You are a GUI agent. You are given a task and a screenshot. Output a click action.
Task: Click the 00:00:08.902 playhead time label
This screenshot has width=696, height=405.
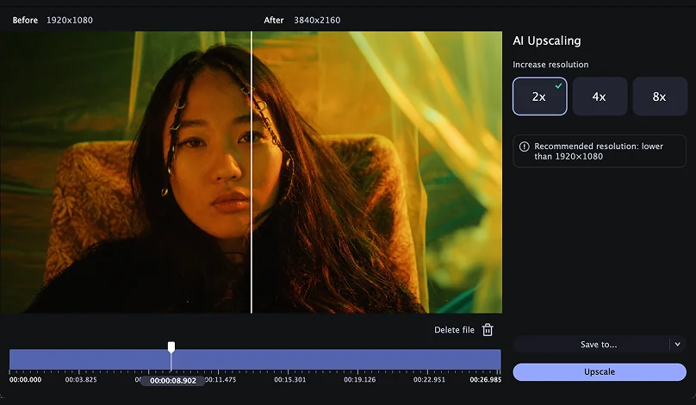click(x=172, y=381)
